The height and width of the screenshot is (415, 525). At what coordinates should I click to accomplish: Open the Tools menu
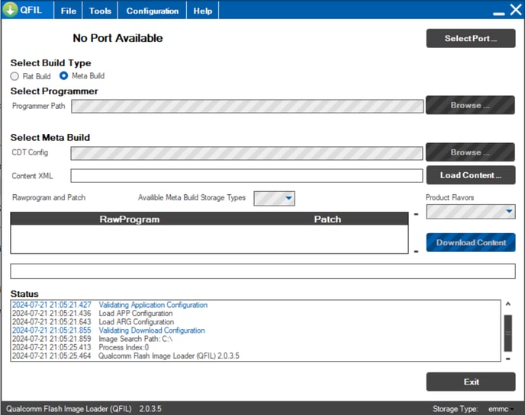[x=100, y=11]
